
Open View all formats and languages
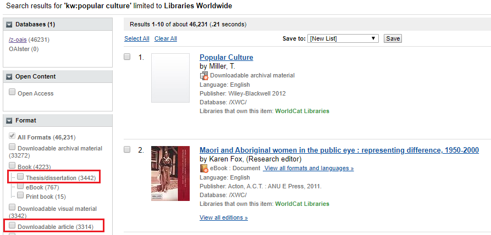(x=308, y=168)
